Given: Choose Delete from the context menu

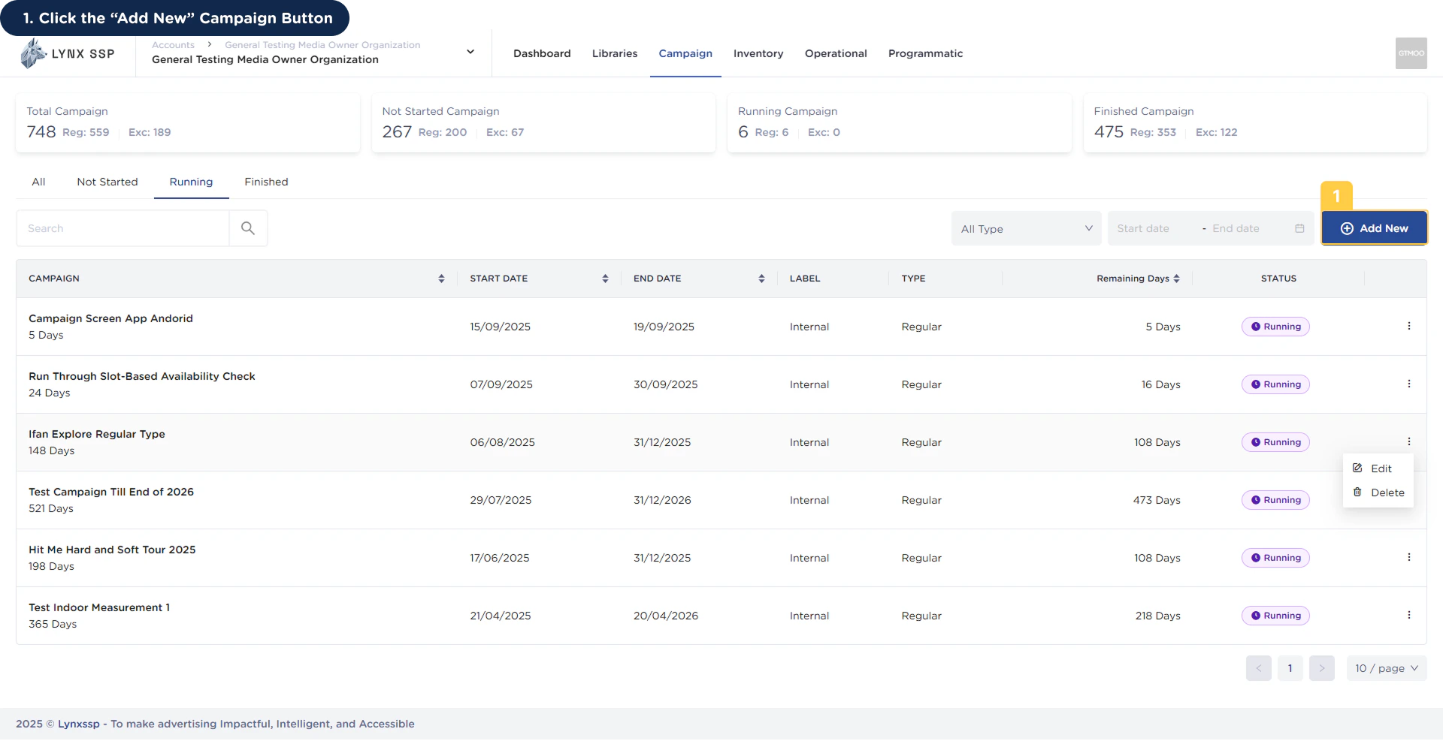Looking at the screenshot, I should click(1378, 492).
